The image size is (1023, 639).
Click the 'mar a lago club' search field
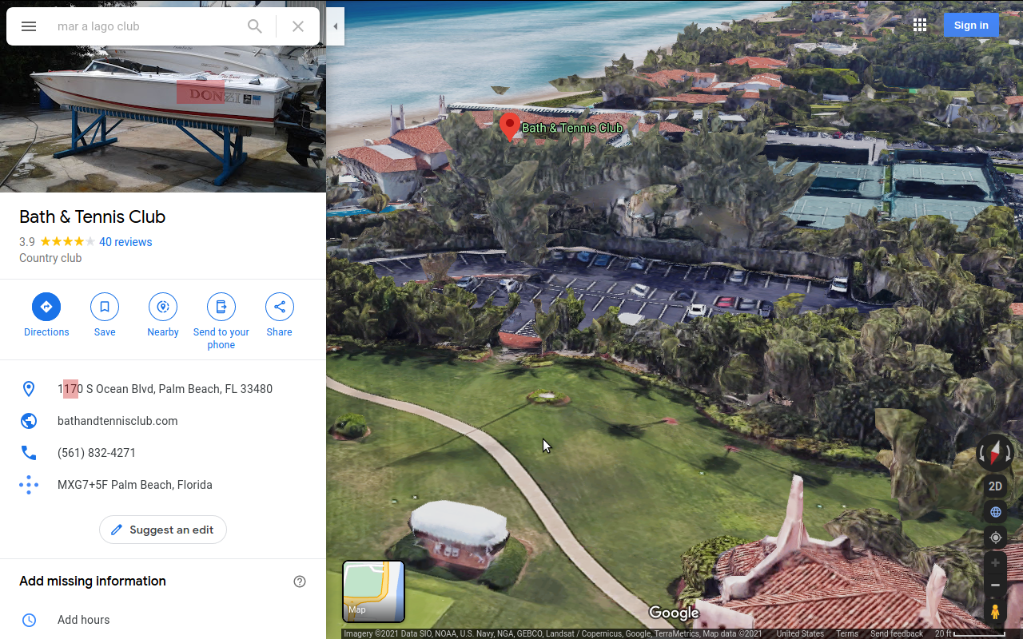point(144,26)
